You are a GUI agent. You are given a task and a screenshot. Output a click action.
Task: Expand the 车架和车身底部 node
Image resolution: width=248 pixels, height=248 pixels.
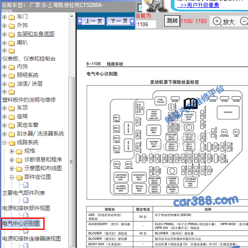click(x=4, y=34)
